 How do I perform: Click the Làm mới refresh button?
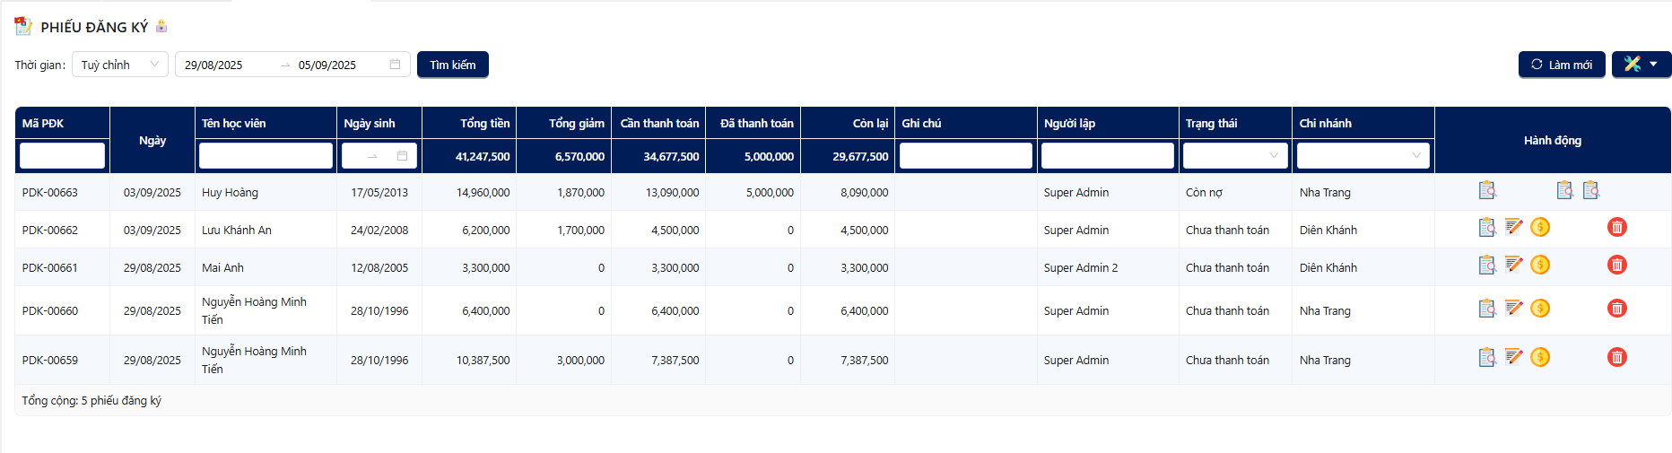coord(1561,65)
